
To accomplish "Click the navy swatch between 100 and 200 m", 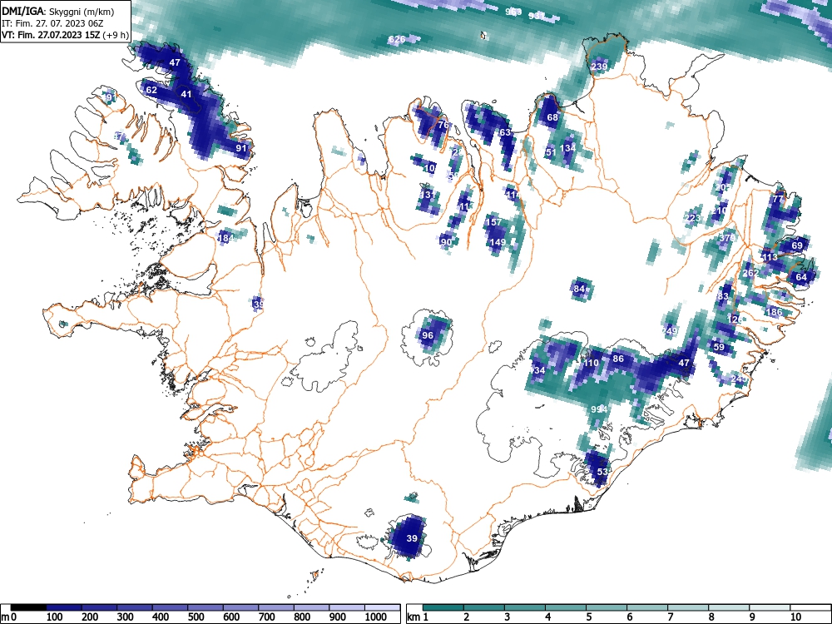I will click(64, 607).
